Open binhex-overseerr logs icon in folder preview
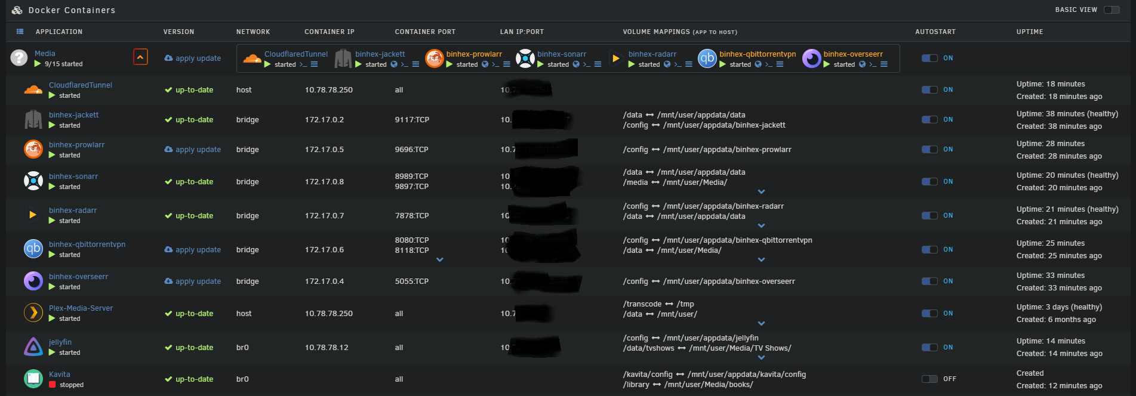The width and height of the screenshot is (1136, 396). coord(884,64)
